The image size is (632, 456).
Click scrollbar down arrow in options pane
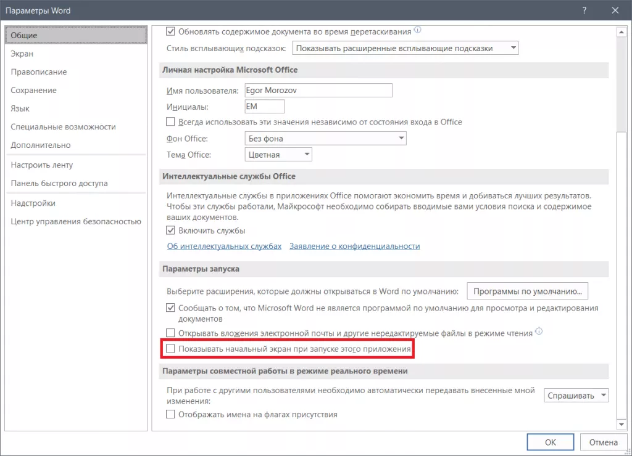[x=621, y=424]
